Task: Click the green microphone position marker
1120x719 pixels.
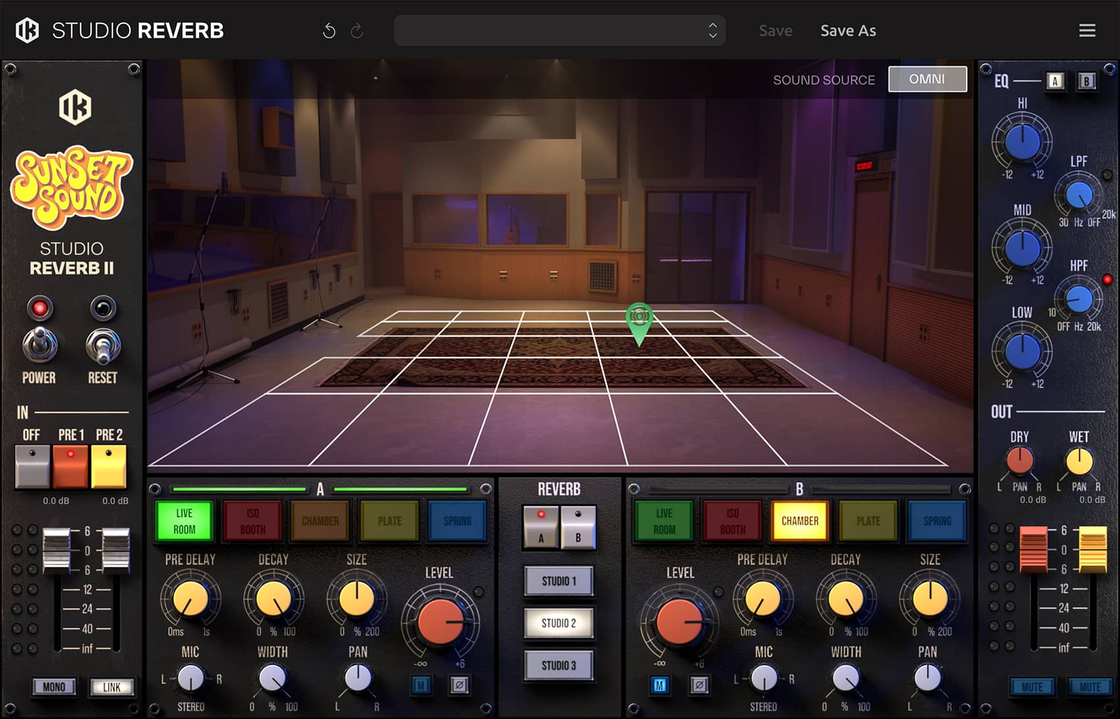Action: (x=638, y=320)
